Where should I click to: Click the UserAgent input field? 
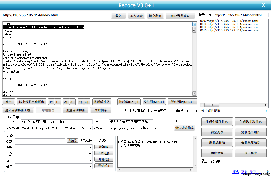point(57,128)
